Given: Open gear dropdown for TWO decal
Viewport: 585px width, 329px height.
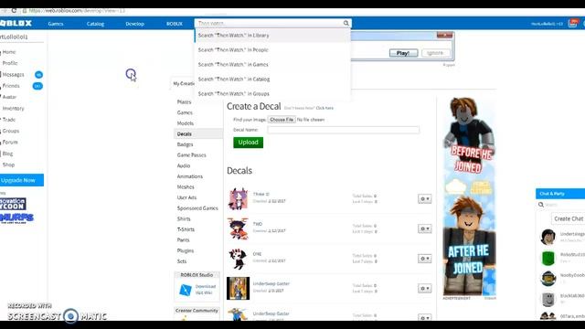Looking at the screenshot, I should [424, 228].
